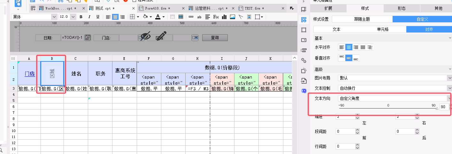This screenshot has height=154, width=452.
Task: Click the calendar icon beside date field
Action: (x=88, y=38)
